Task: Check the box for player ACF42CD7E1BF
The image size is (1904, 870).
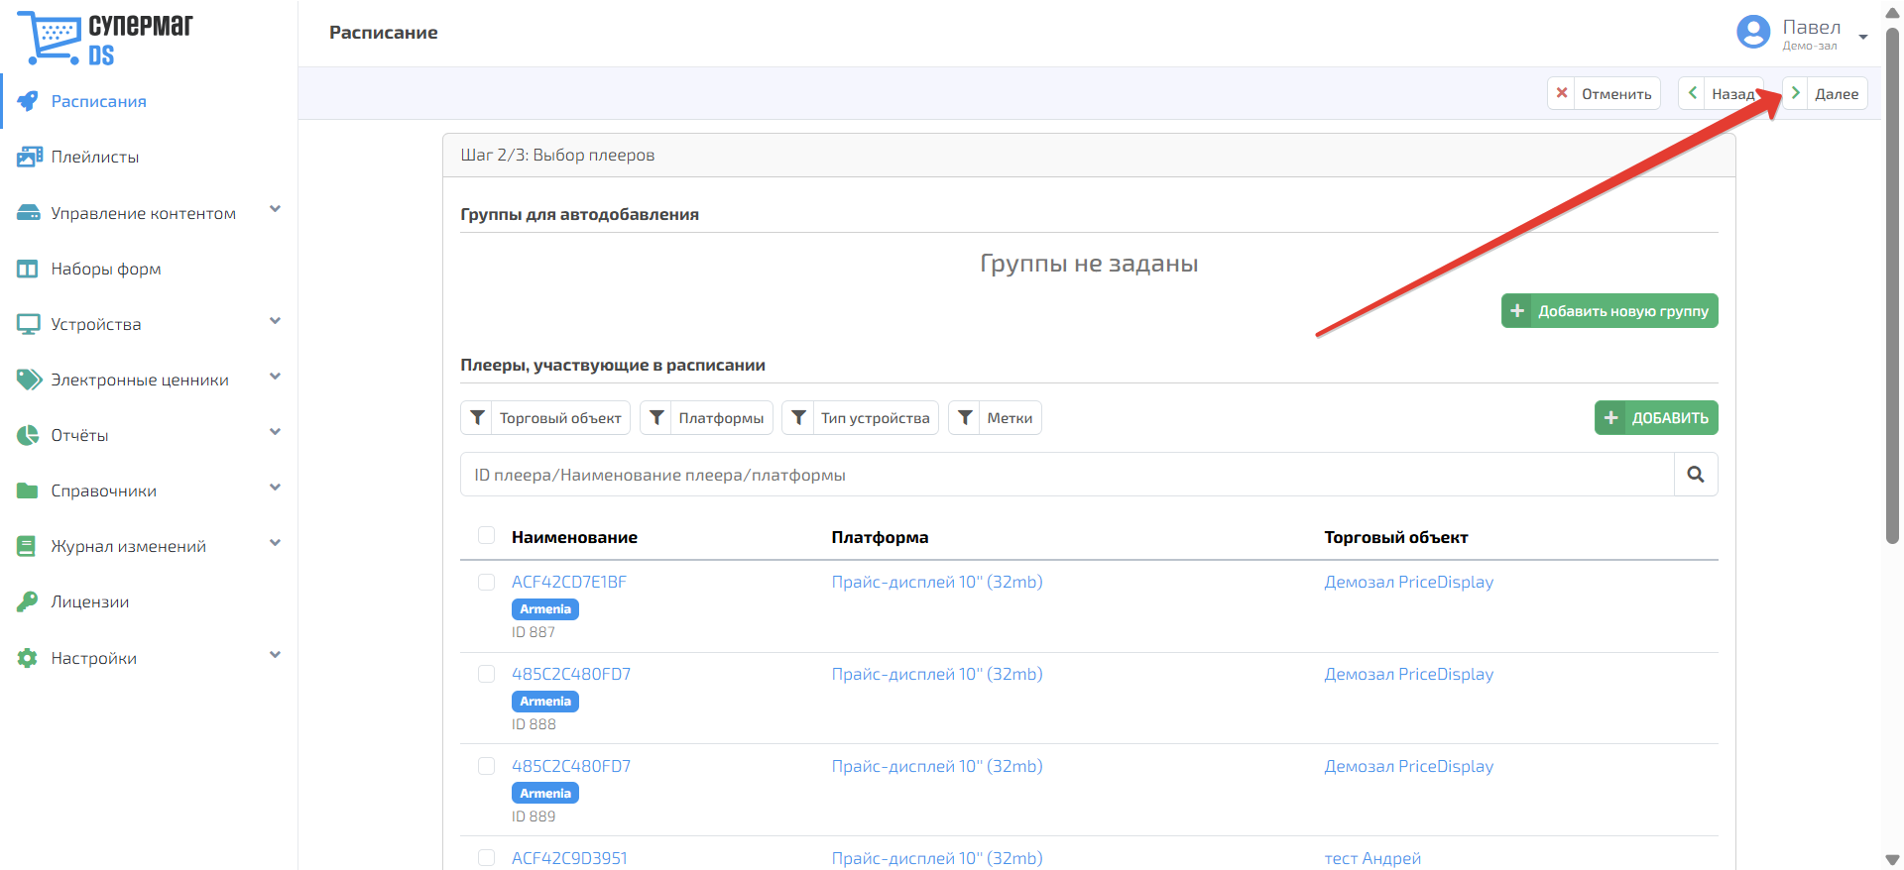Action: pyautogui.click(x=486, y=582)
